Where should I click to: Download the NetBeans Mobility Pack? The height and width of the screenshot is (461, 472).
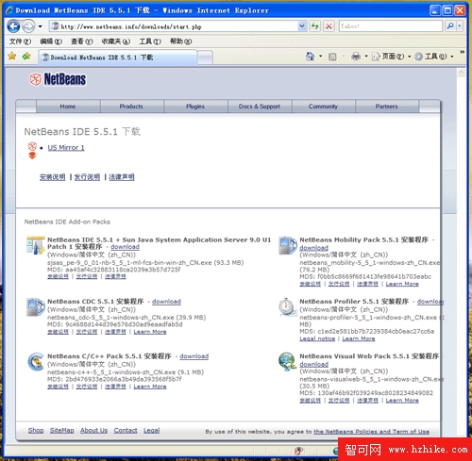tap(313, 248)
